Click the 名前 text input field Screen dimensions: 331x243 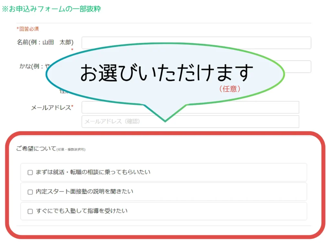[x=196, y=43]
